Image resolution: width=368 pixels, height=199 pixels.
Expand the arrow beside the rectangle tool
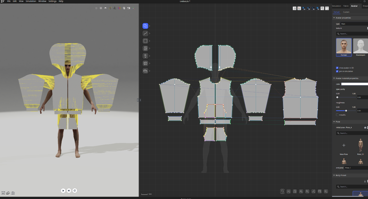click(150, 41)
